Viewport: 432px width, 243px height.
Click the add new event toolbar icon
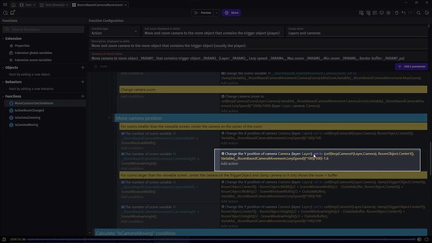[x=361, y=13]
